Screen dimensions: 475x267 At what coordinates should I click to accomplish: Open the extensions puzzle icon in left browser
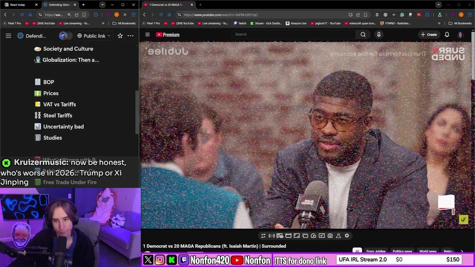[96, 14]
